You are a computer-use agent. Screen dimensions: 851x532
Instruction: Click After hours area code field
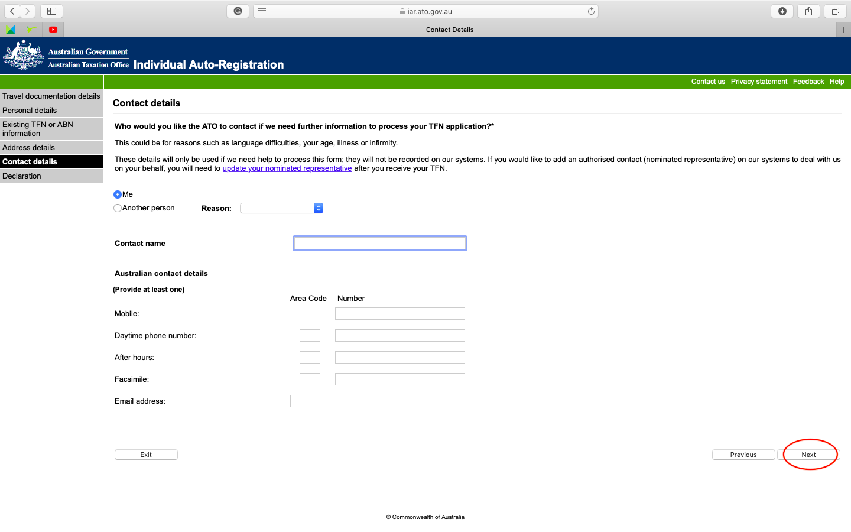[310, 358]
